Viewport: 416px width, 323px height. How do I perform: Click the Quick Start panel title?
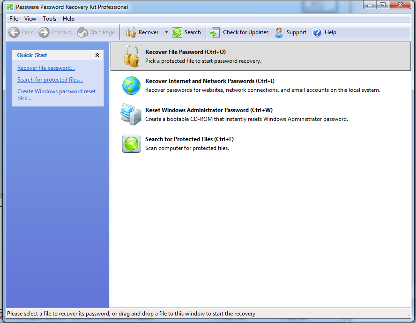[x=32, y=55]
